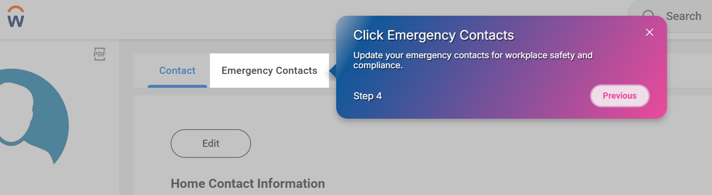Export profile using the PDF icon

pos(99,54)
